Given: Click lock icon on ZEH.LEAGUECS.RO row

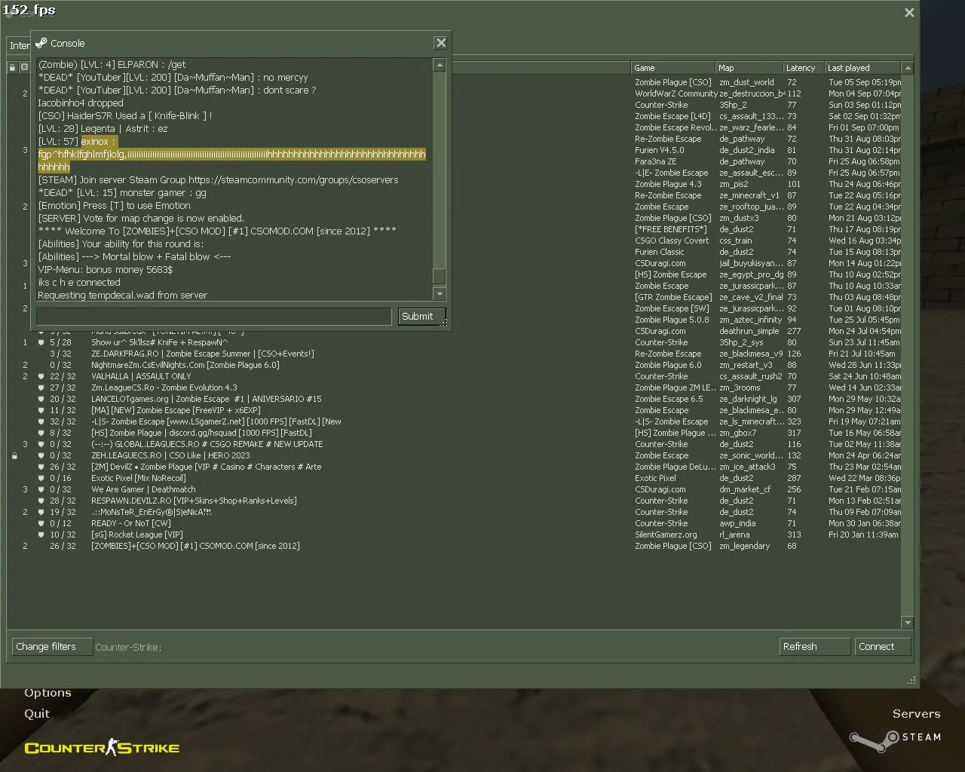Looking at the screenshot, I should tap(14, 455).
